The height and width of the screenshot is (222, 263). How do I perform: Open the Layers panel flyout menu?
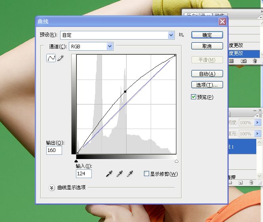tap(259, 116)
